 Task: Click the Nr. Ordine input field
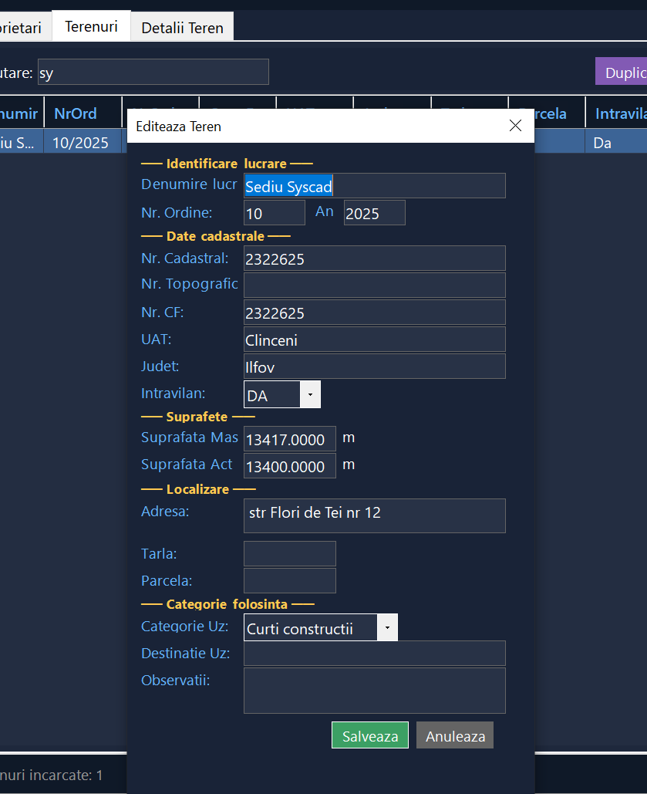pos(274,213)
